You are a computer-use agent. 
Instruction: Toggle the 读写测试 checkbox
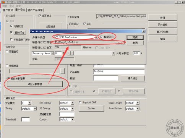pyautogui.click(x=40, y=16)
